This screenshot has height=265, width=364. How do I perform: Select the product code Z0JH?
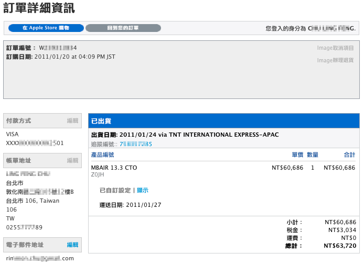(98, 174)
